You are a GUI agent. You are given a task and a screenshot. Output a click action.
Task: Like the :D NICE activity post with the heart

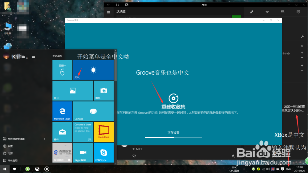pos(134,156)
